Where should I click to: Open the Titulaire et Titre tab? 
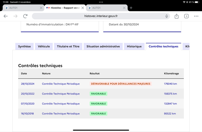coord(68,47)
